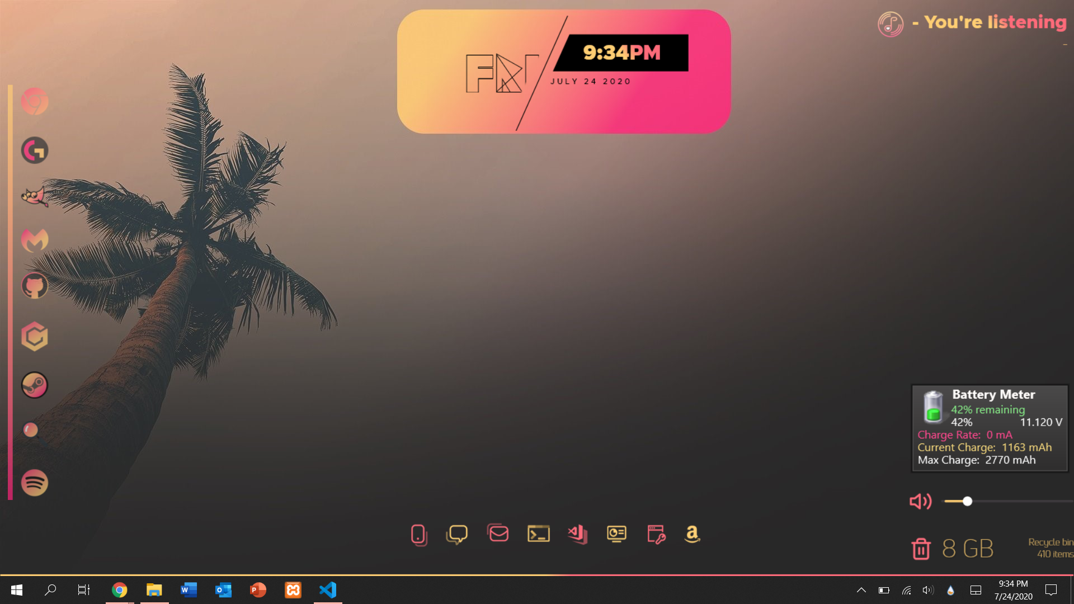Open Outlook from the taskbar
Viewport: 1074px width, 604px height.
click(224, 590)
